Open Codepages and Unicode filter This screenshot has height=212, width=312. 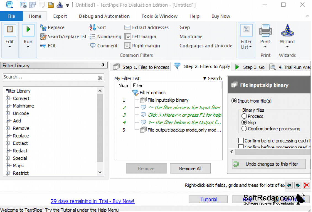(x=206, y=46)
